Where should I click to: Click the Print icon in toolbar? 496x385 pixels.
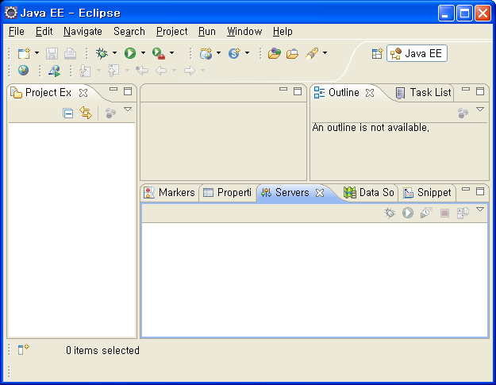[70, 53]
